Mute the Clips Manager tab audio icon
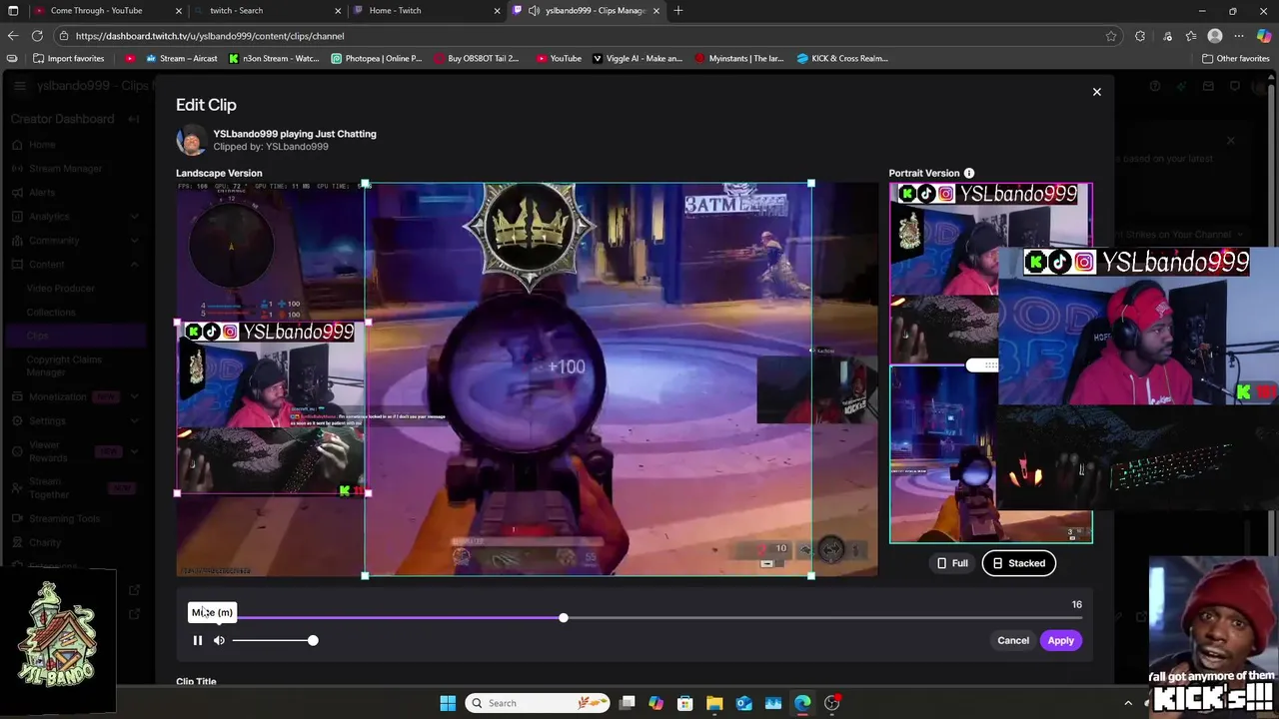 pos(535,10)
